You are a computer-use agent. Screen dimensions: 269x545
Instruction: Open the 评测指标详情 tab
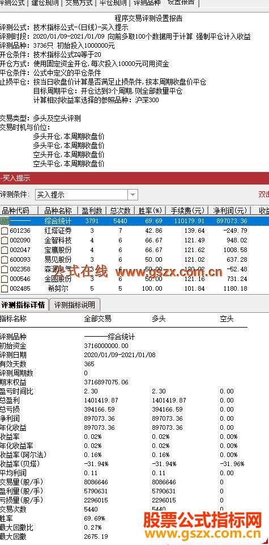tap(23, 305)
